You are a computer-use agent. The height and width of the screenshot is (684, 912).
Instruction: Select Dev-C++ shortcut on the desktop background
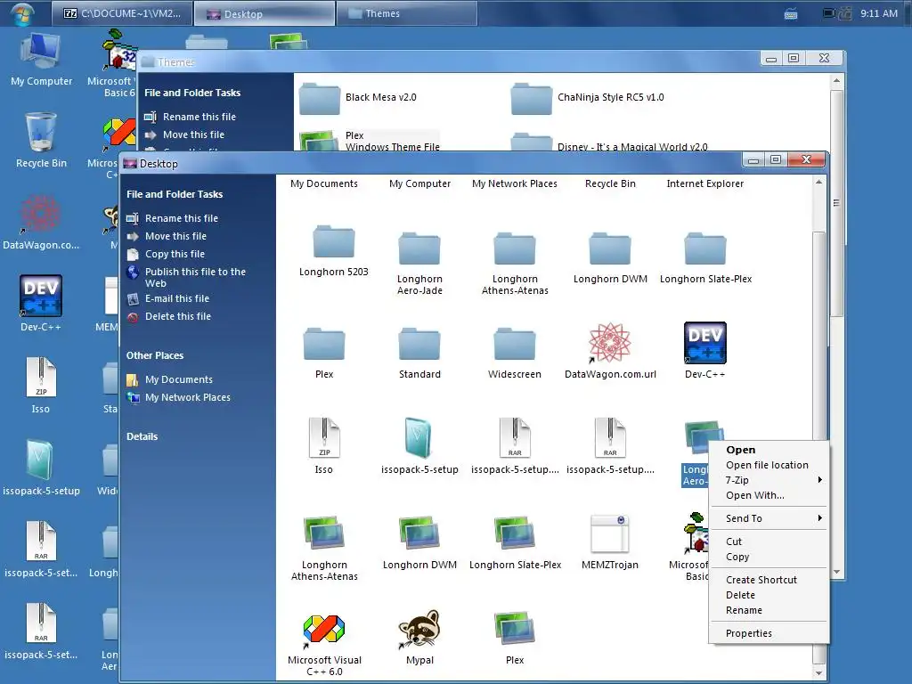click(x=41, y=296)
